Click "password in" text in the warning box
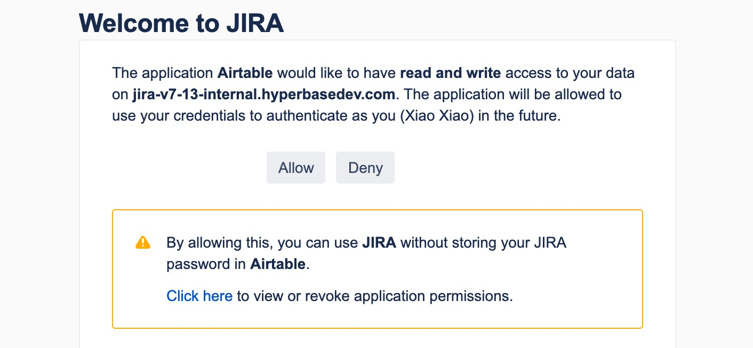 (x=206, y=265)
